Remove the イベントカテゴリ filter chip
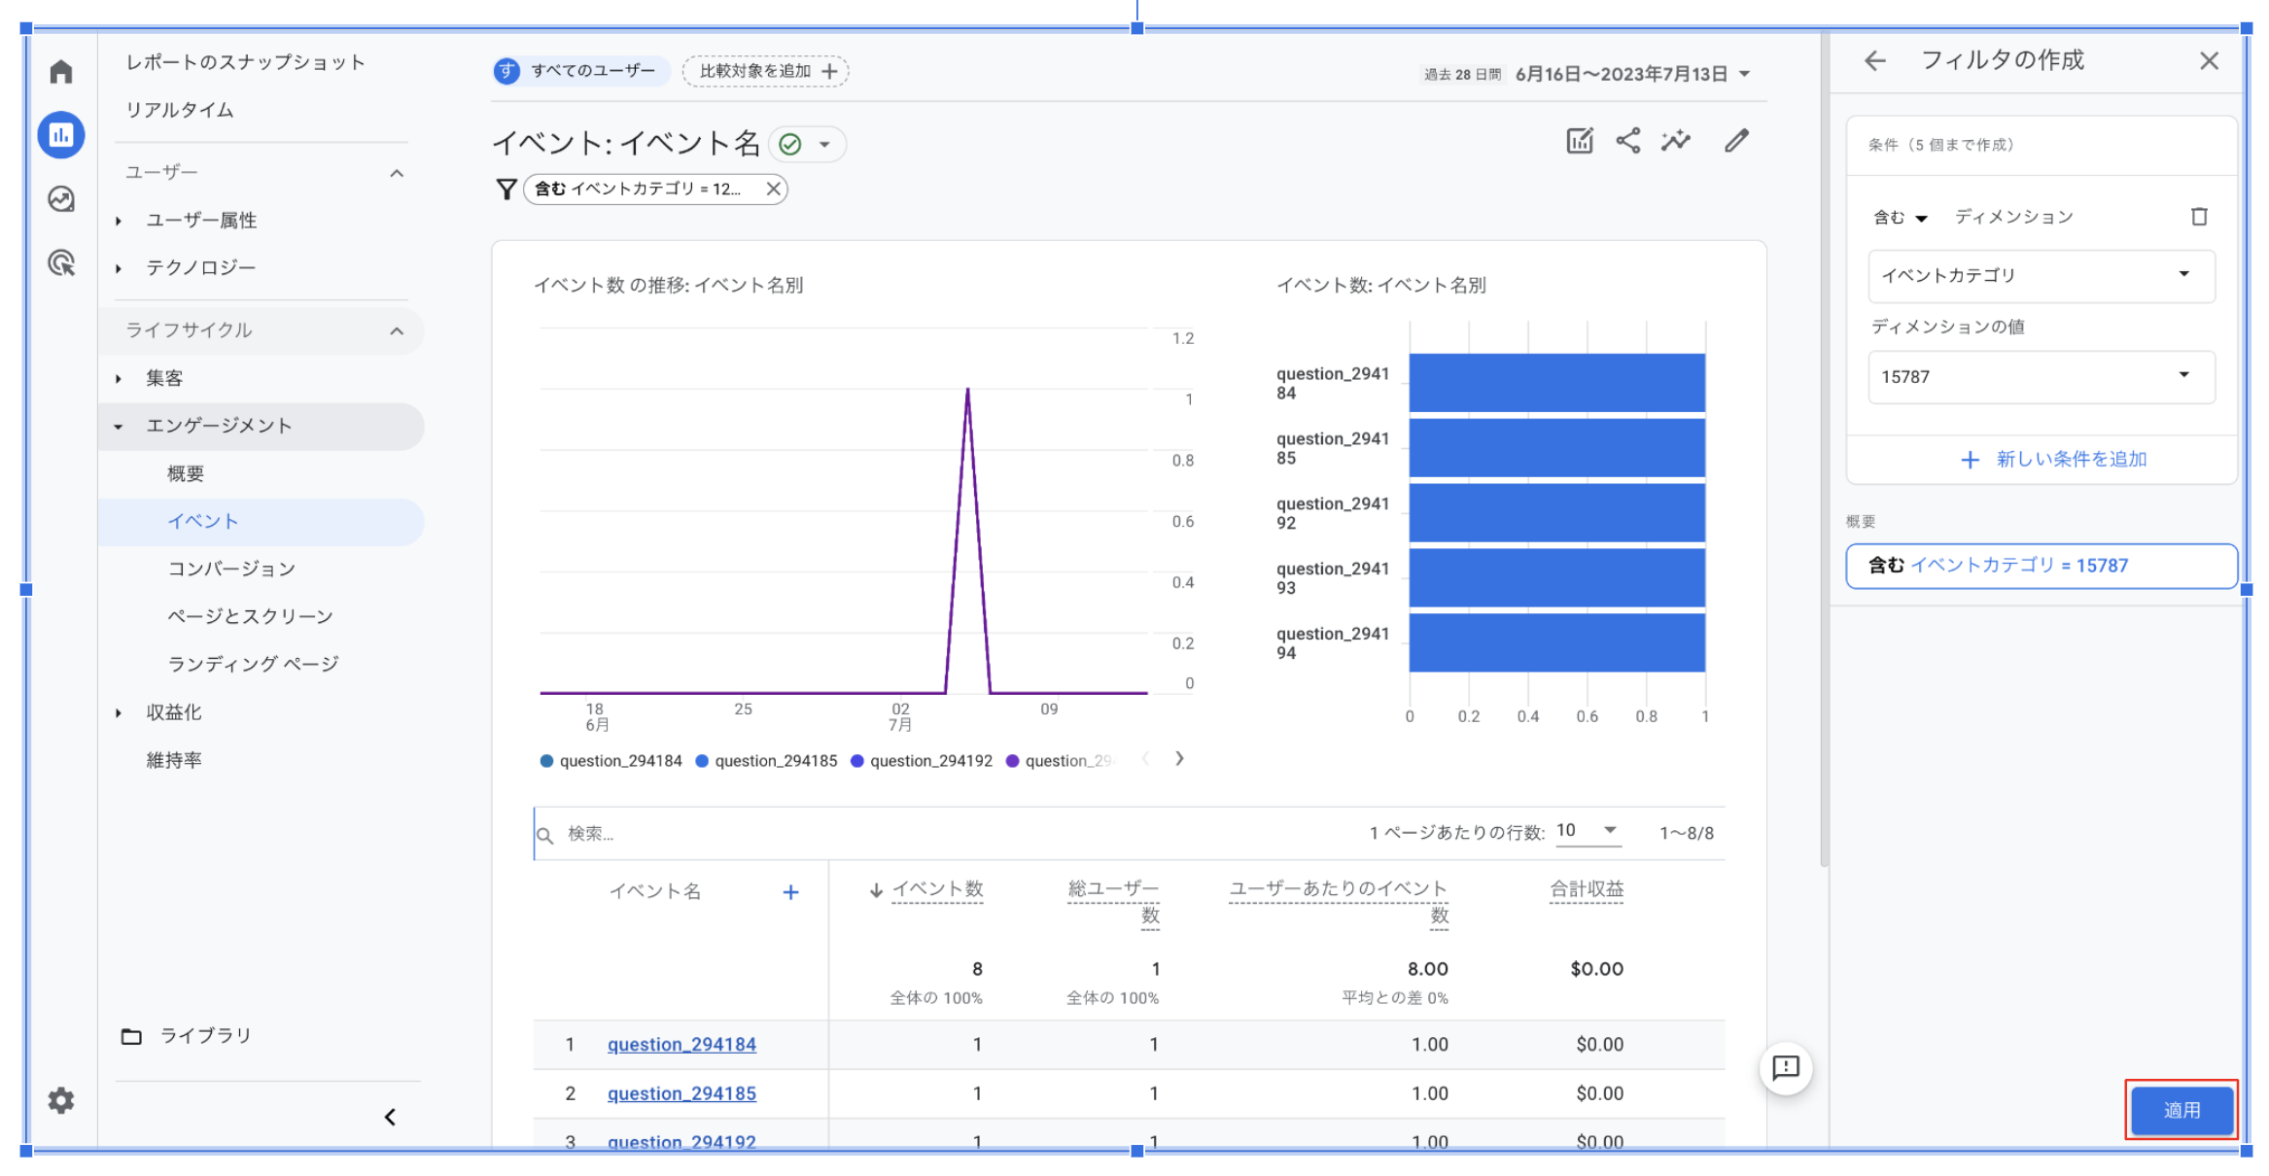The width and height of the screenshot is (2269, 1176). (773, 189)
